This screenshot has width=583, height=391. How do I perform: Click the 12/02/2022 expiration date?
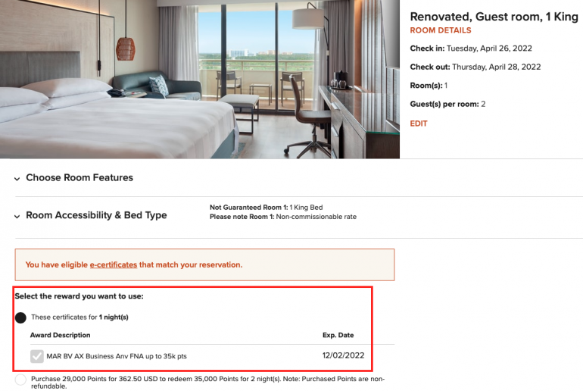[343, 355]
